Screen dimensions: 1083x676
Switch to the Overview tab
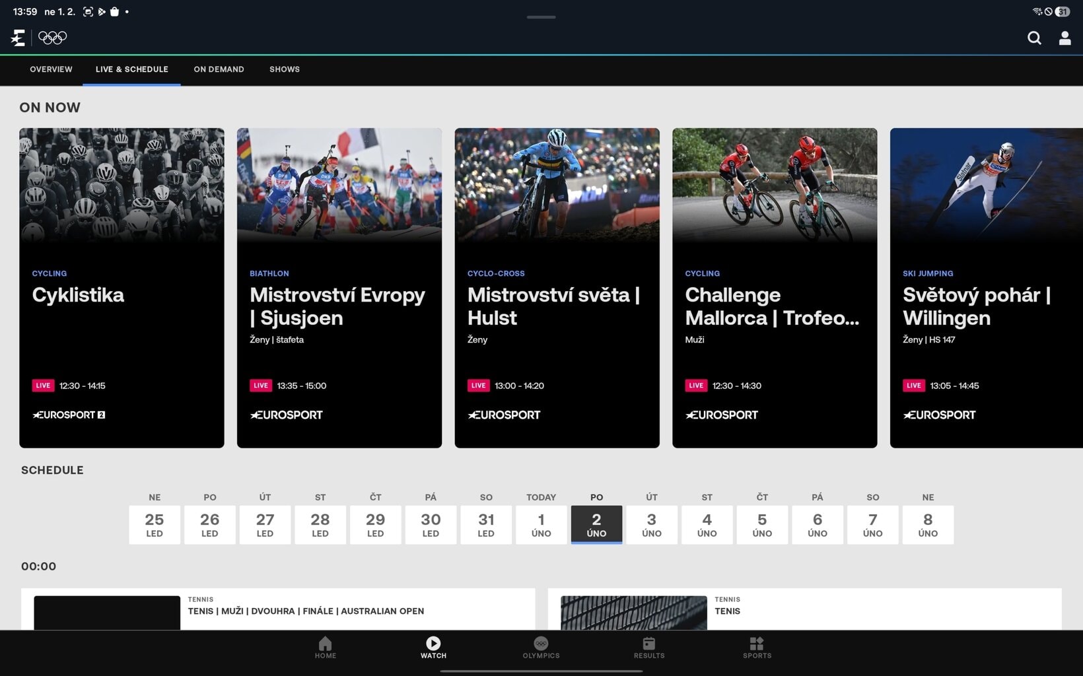tap(51, 69)
